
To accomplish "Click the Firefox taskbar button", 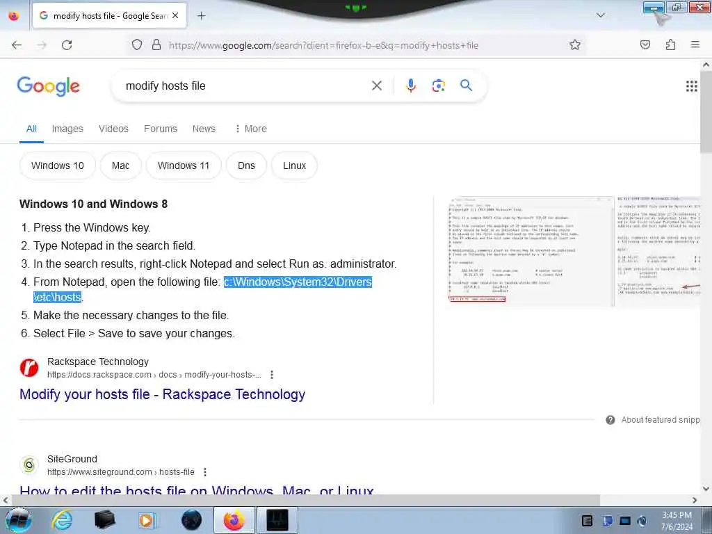I will (234, 520).
